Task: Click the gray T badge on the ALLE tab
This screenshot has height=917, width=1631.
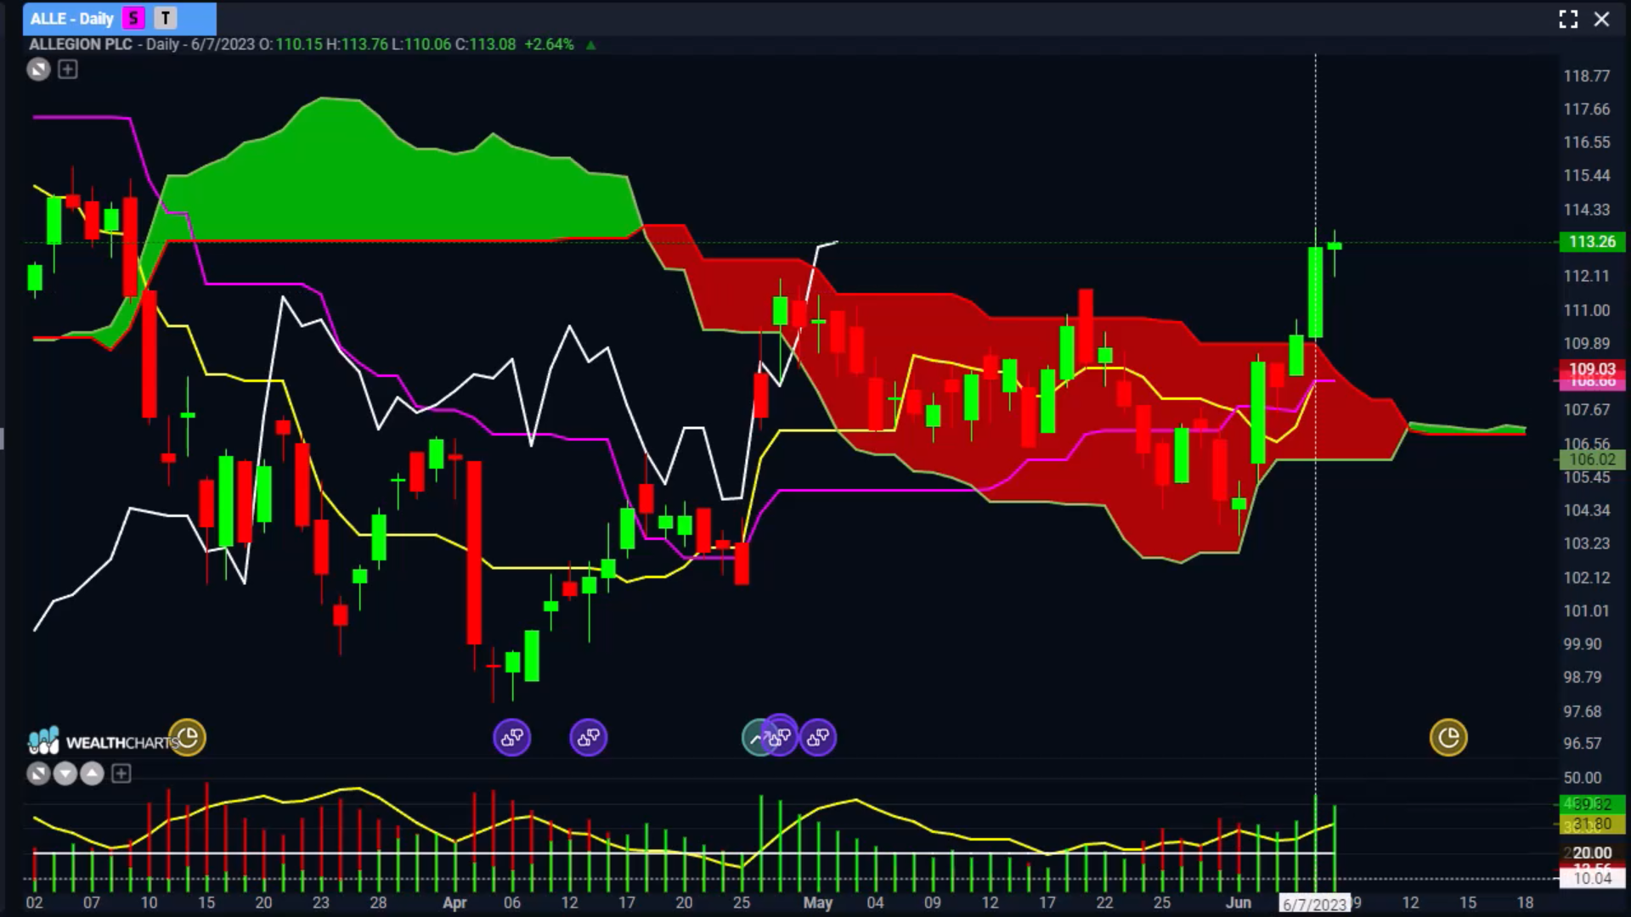Action: [x=166, y=18]
